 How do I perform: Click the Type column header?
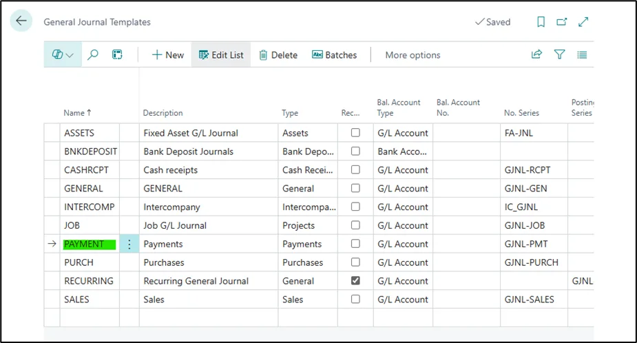click(x=290, y=112)
